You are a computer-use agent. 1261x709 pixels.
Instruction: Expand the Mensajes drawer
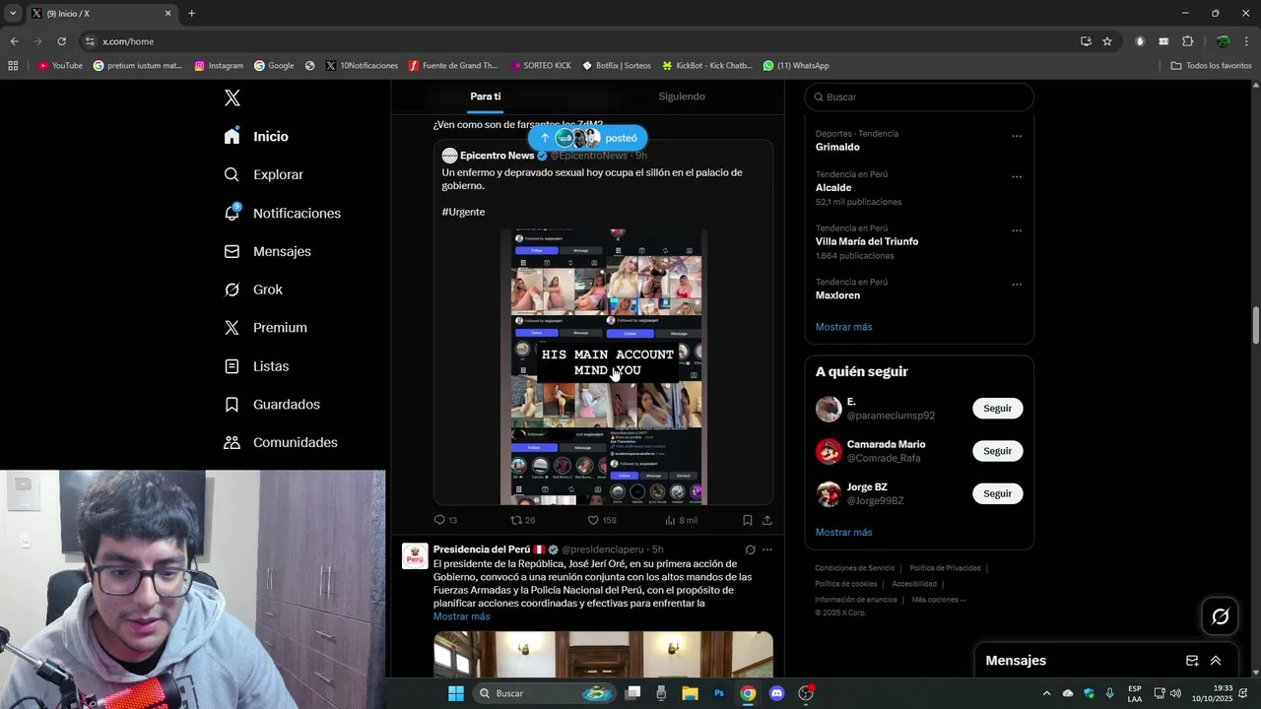[1216, 661]
